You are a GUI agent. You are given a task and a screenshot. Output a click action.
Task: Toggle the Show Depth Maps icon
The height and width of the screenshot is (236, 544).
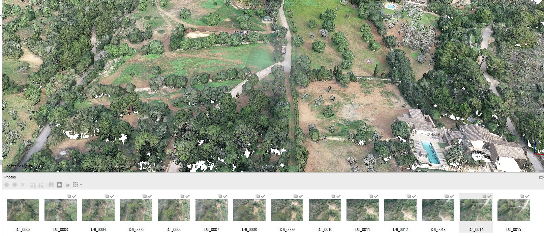[67, 185]
